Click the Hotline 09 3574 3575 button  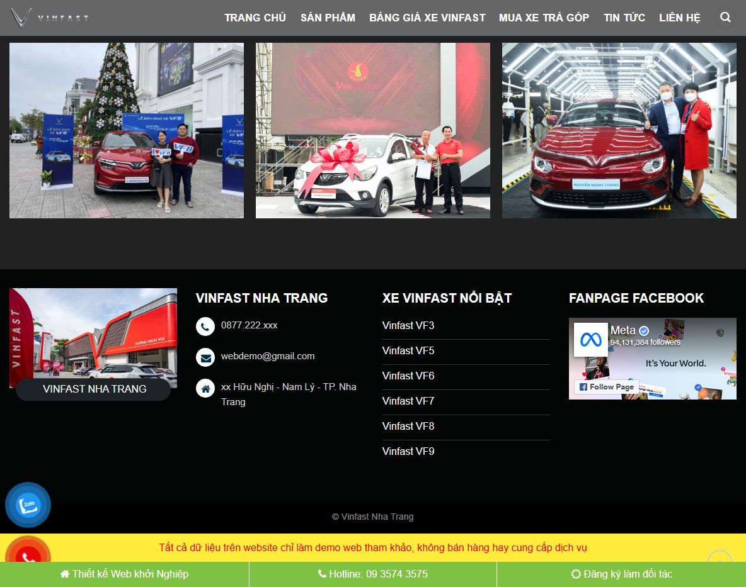[372, 574]
